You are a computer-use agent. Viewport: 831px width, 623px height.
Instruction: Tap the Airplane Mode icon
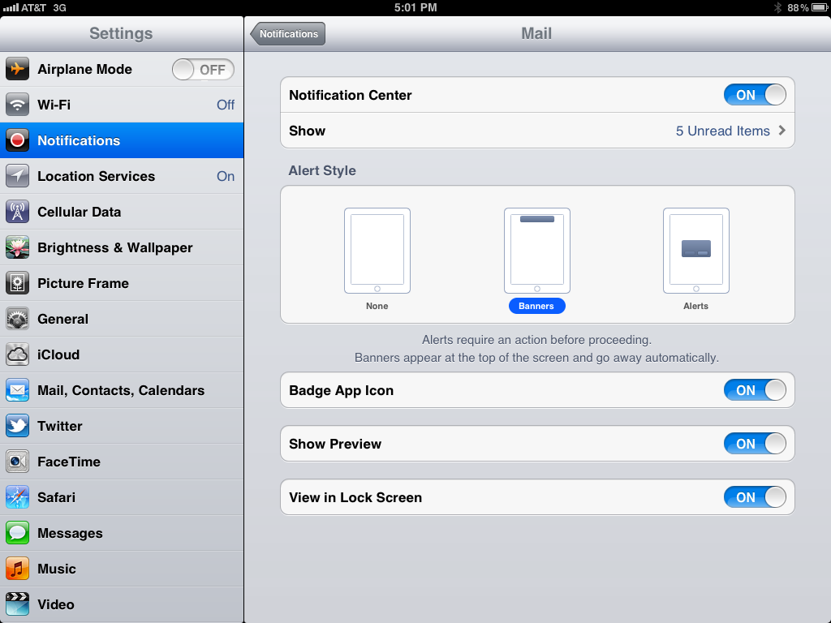point(18,69)
